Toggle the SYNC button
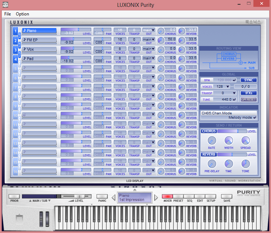This screenshot has height=233, width=271. click(248, 80)
